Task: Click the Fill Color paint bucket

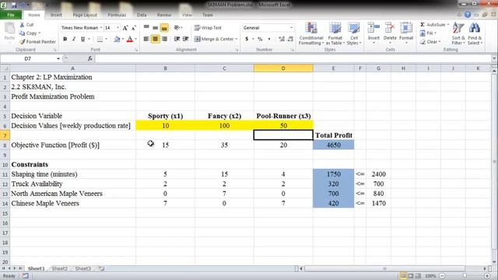Action: (117, 39)
